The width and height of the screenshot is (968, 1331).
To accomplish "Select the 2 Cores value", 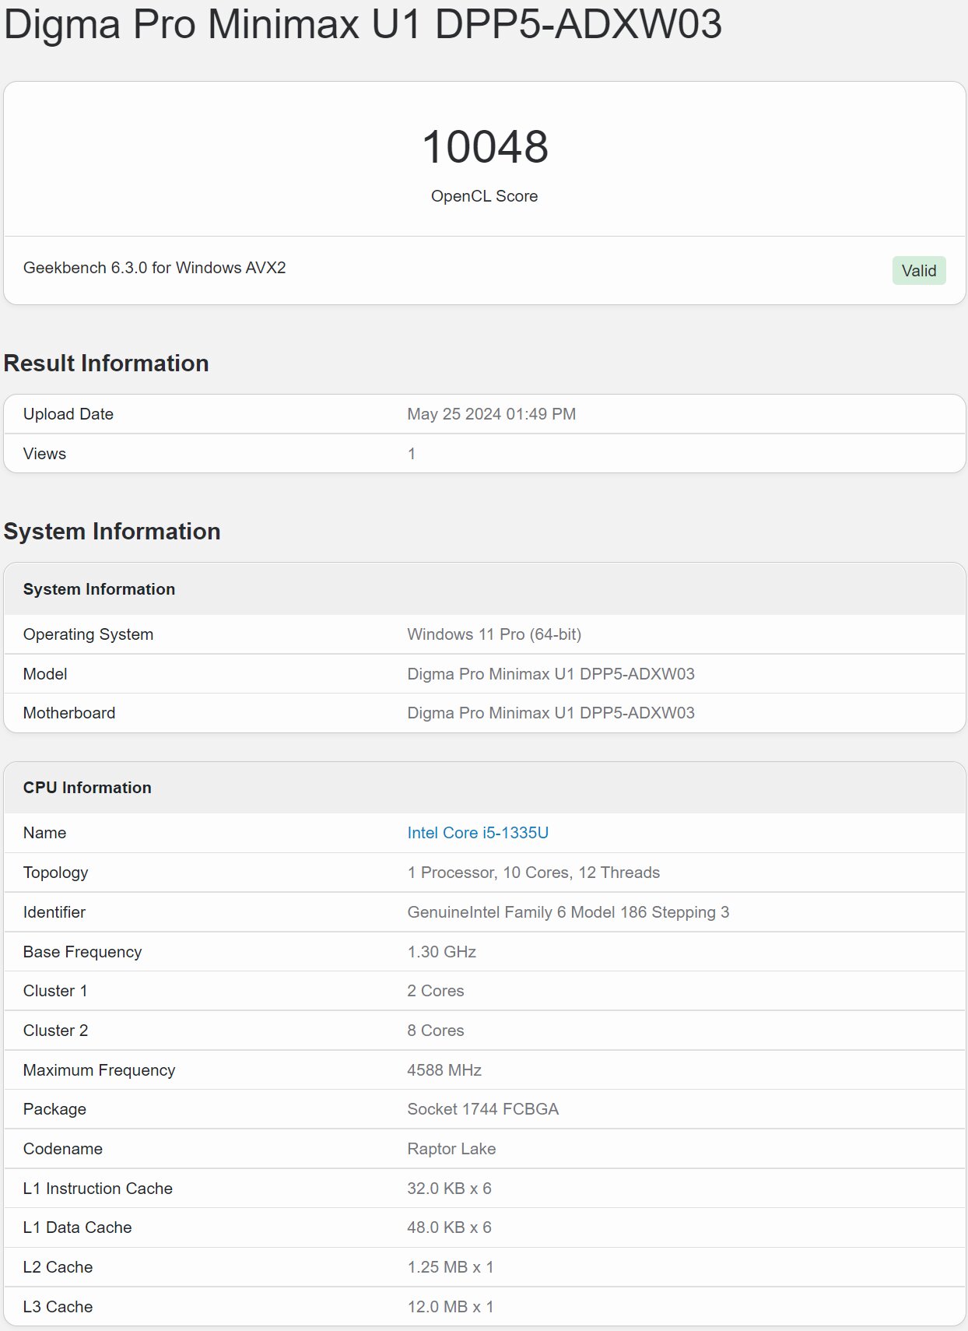I will 436,991.
